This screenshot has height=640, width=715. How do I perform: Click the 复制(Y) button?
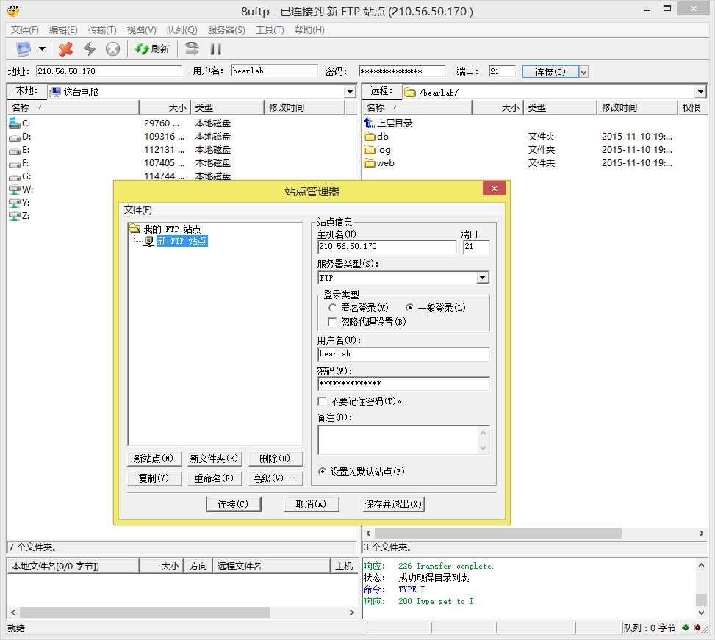click(154, 478)
